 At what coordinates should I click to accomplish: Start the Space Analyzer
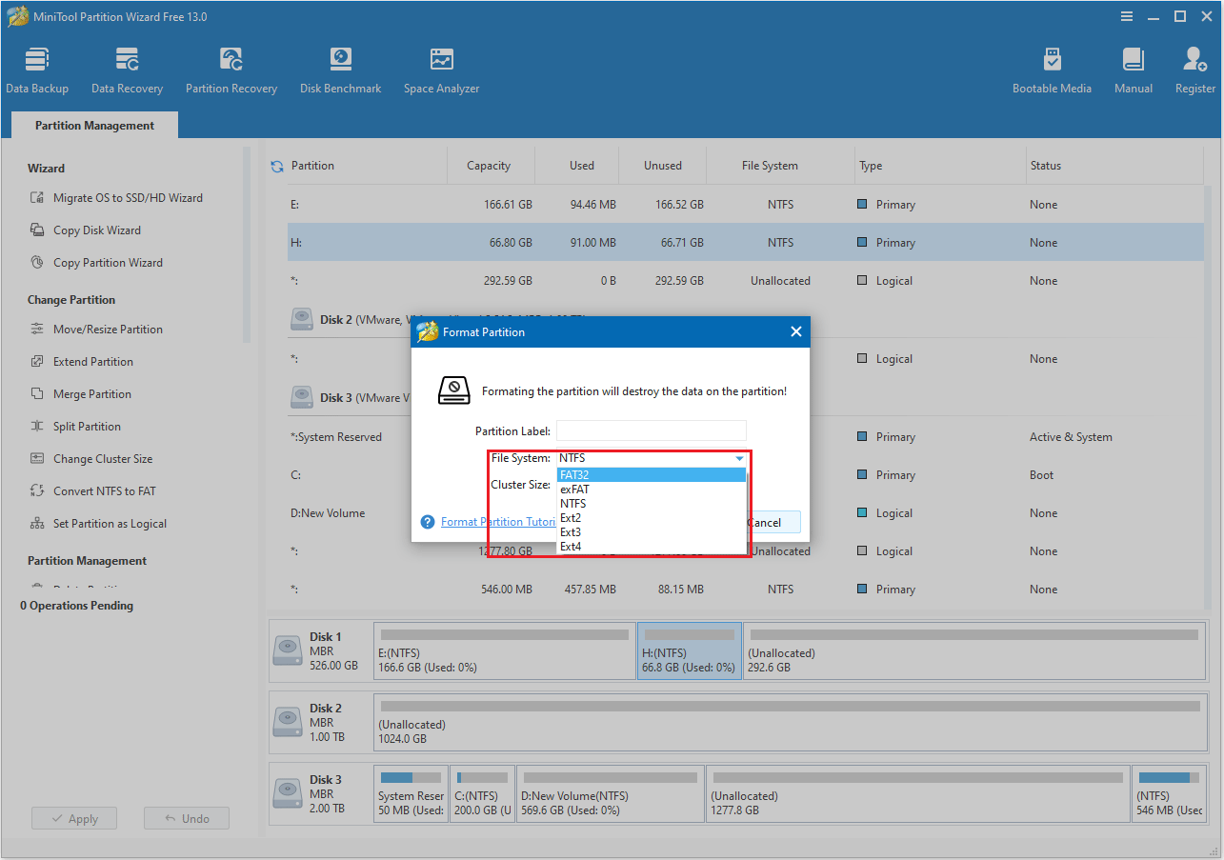pyautogui.click(x=441, y=67)
